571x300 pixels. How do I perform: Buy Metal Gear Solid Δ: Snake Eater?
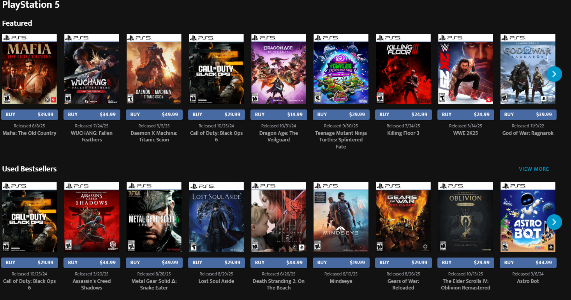(154, 263)
